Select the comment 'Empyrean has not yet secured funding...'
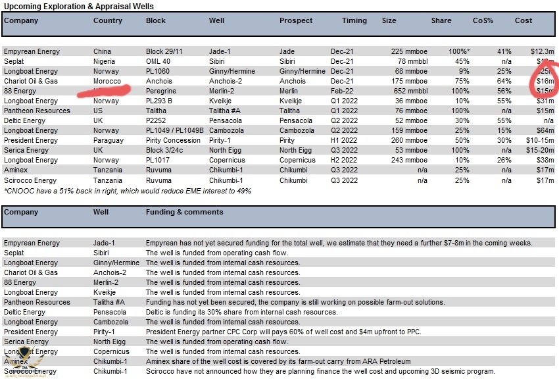This screenshot has height=379, width=559. pos(339,243)
